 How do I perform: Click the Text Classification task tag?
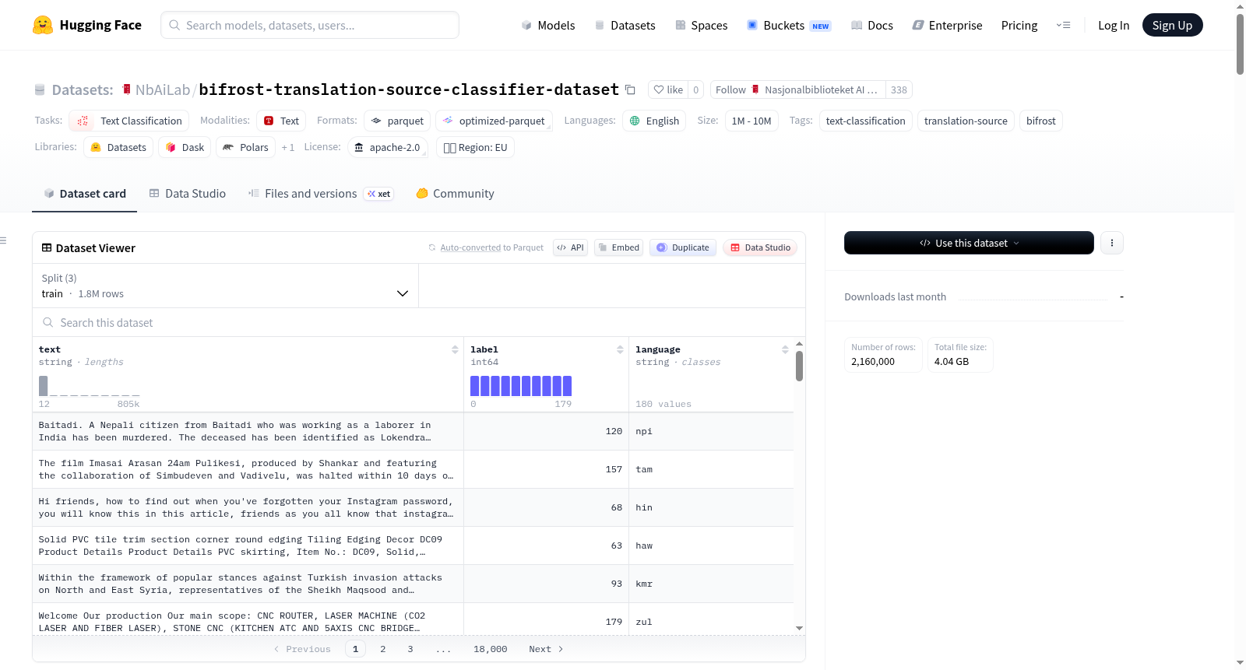129,121
